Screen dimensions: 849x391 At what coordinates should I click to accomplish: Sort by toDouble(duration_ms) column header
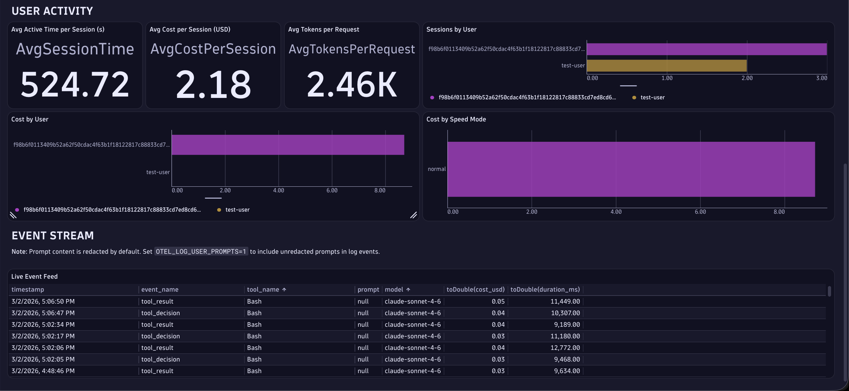[x=545, y=290]
